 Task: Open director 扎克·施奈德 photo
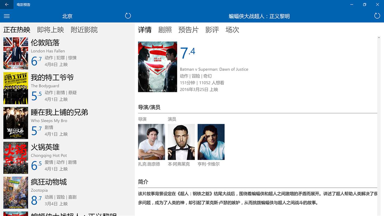pos(151,142)
